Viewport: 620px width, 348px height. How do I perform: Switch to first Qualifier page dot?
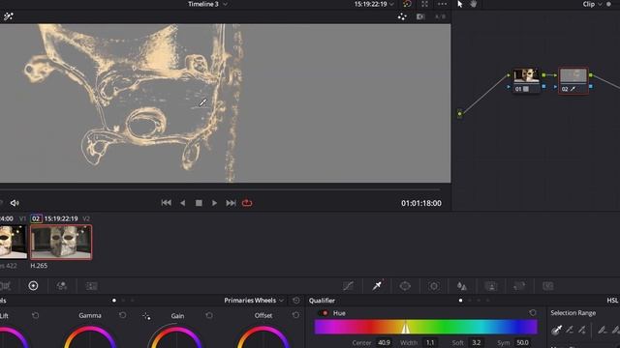click(x=460, y=301)
